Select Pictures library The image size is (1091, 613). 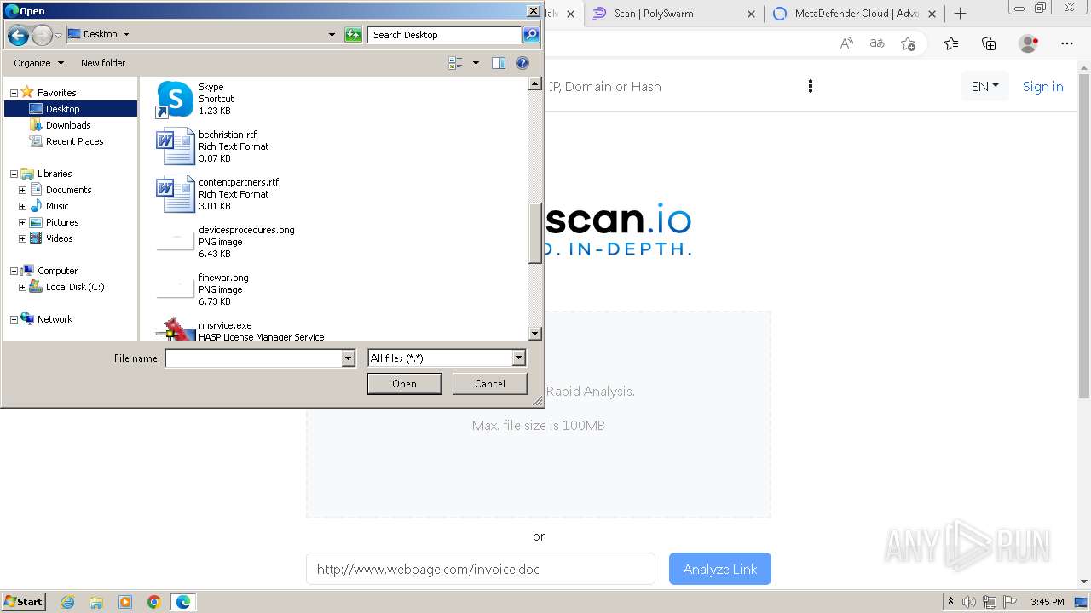pos(62,222)
